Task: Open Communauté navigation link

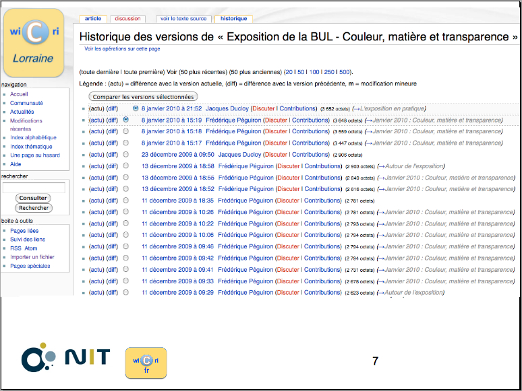Action: tap(26, 103)
